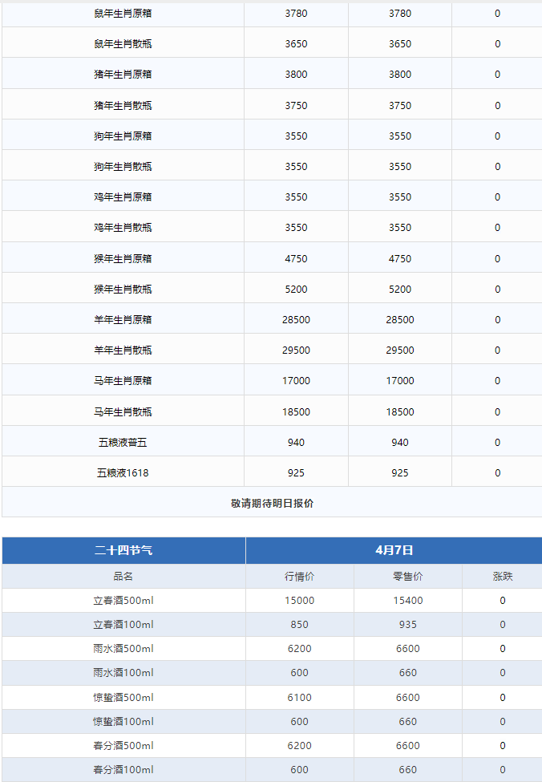Click the 鼠年生肖原箱 row name
The height and width of the screenshot is (782, 542).
click(x=123, y=14)
